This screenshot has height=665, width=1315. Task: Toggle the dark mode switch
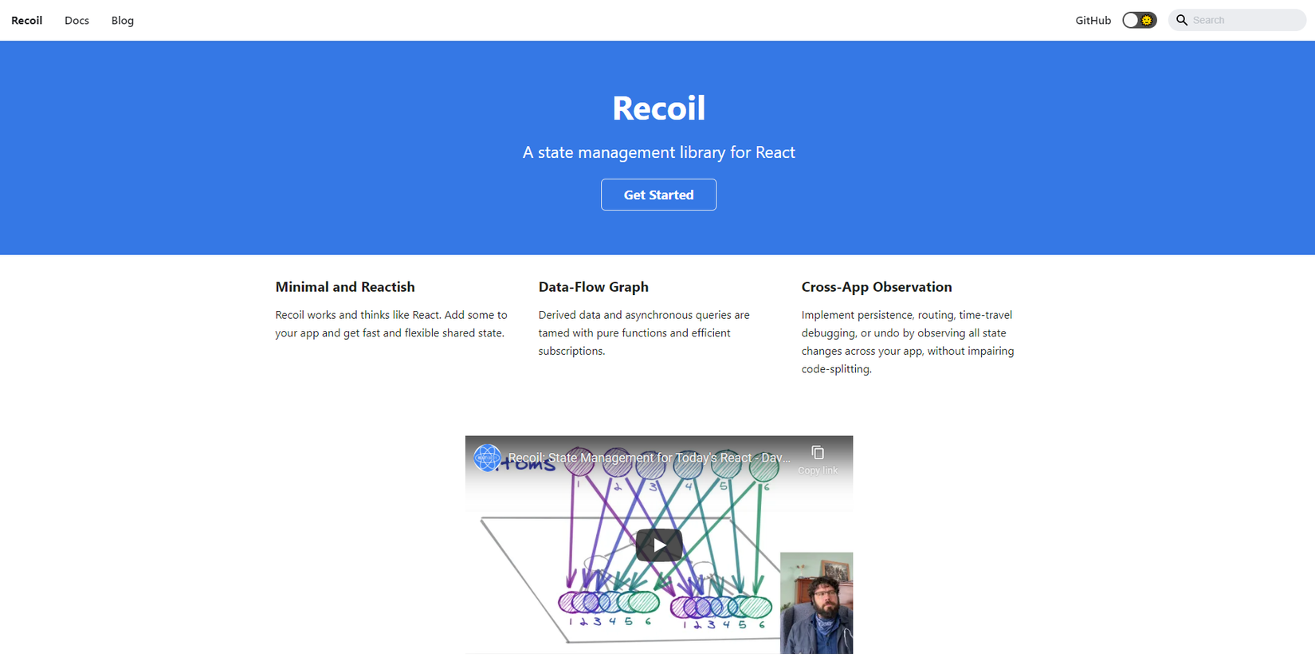(x=1139, y=21)
